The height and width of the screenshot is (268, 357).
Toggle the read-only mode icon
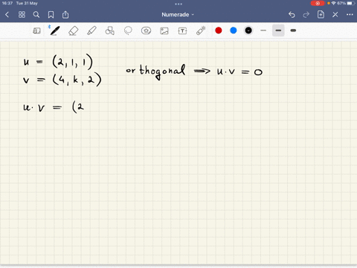tap(36, 31)
